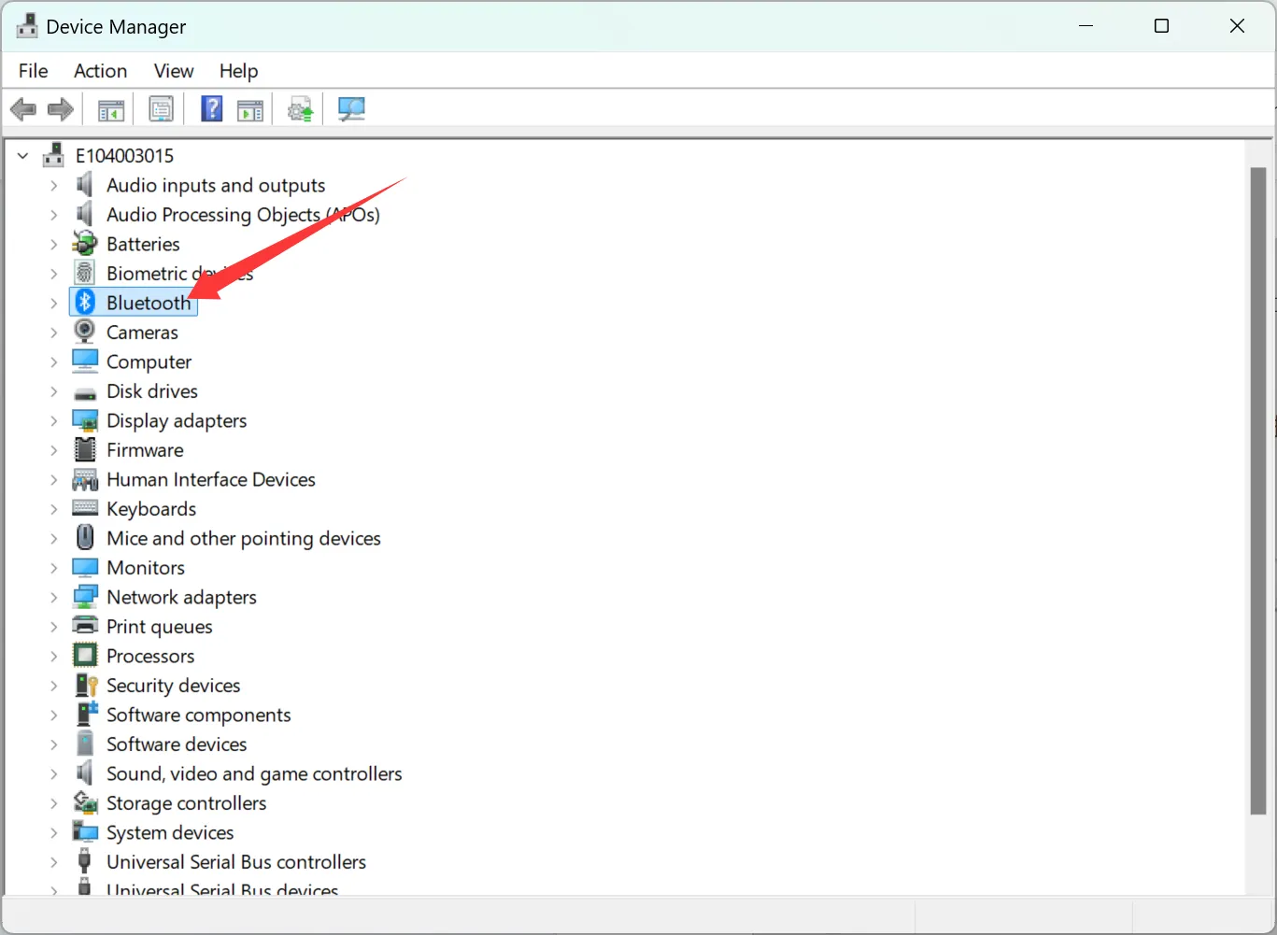The height and width of the screenshot is (935, 1277).
Task: Expand the Display adapters chevron
Action: (53, 420)
